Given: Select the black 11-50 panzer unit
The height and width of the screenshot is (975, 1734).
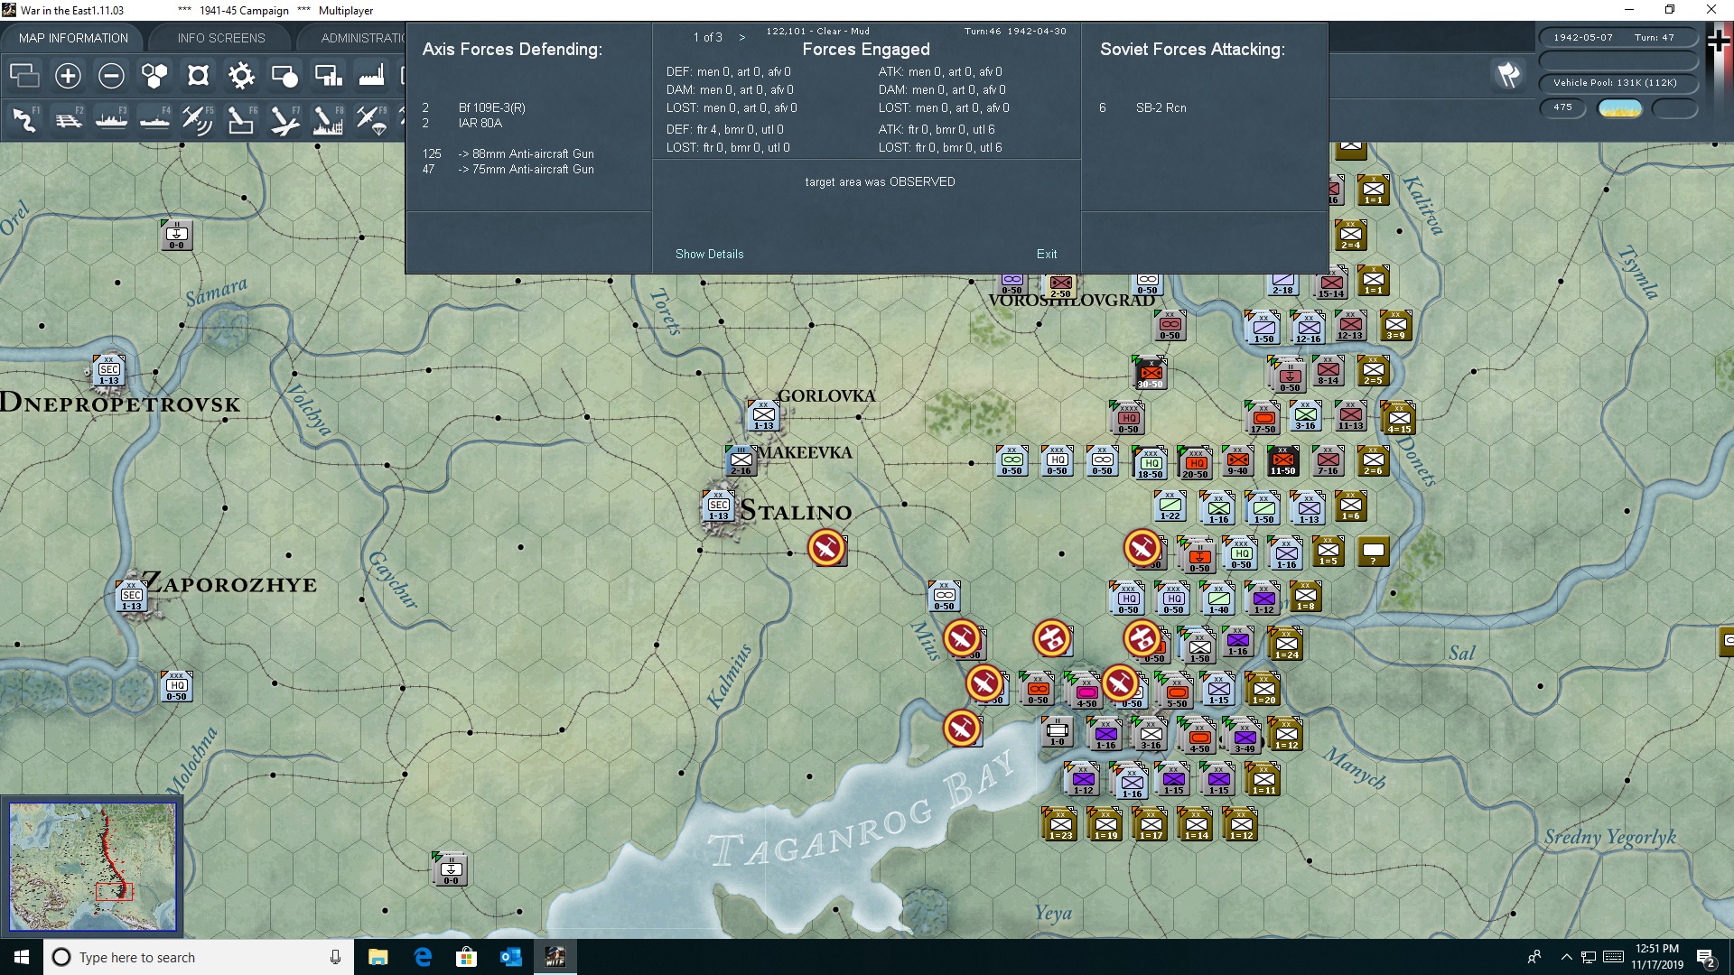Looking at the screenshot, I should [x=1282, y=461].
